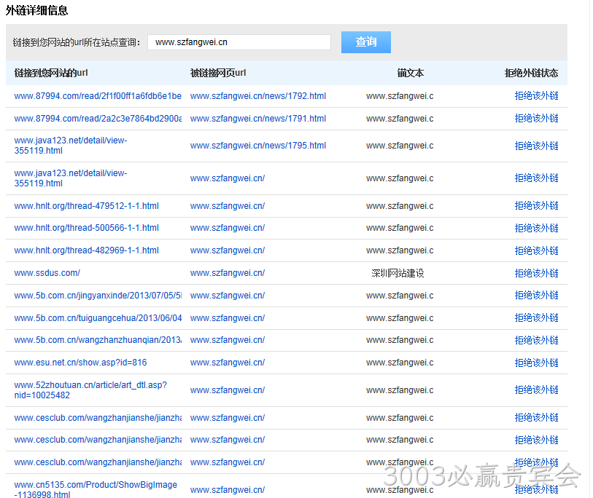Focus the site URL query input field
The height and width of the screenshot is (498, 593).
pos(239,42)
